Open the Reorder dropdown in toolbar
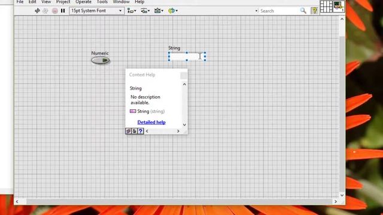383x215 pixels. click(x=173, y=11)
